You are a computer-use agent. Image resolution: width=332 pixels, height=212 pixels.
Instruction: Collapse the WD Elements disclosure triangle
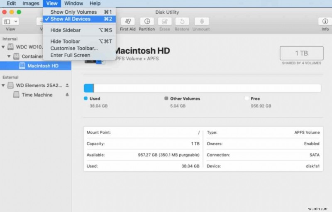click(x=3, y=85)
